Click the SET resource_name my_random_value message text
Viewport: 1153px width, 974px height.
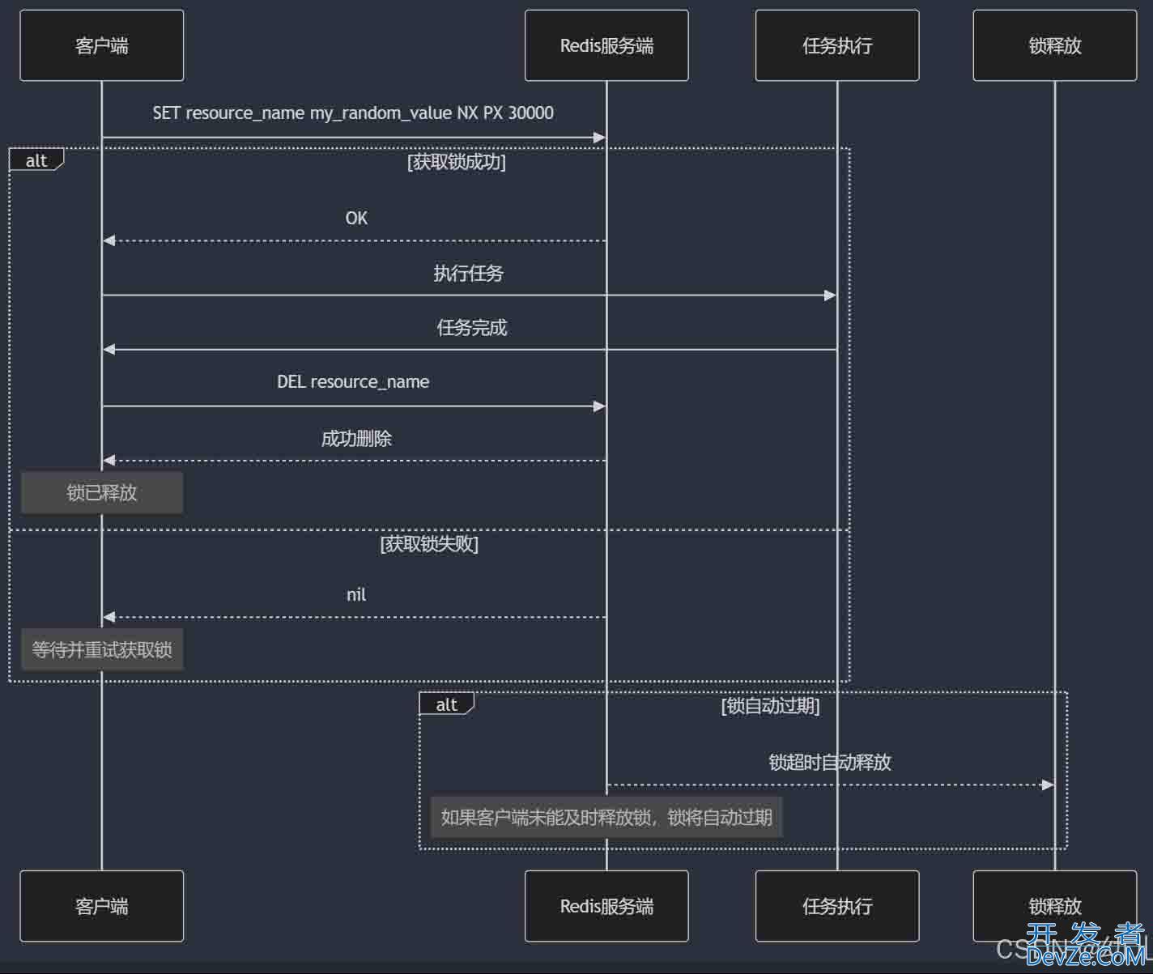pyautogui.click(x=353, y=113)
